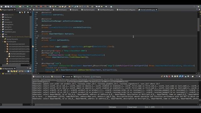Expand the Spring Elements node
The width and height of the screenshot is (201, 113).
[3, 39]
